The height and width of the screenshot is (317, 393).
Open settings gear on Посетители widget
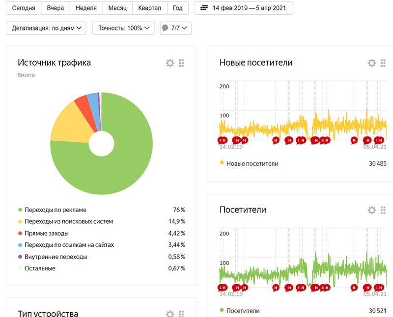pos(372,210)
